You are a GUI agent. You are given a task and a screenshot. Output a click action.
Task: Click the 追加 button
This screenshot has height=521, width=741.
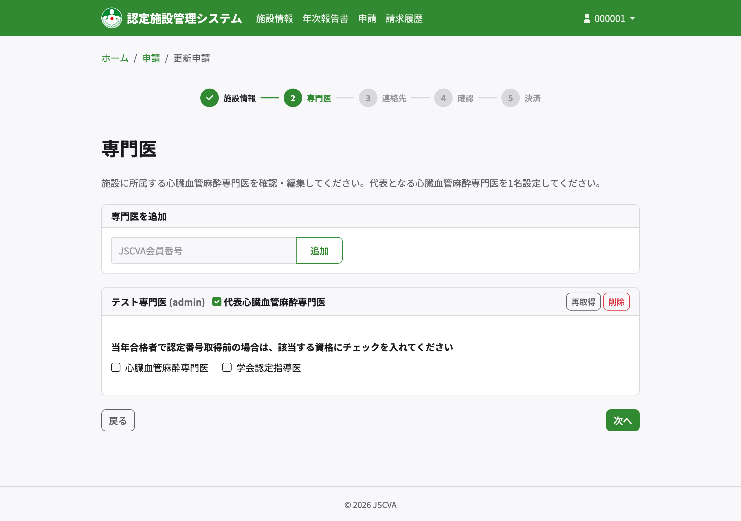319,250
